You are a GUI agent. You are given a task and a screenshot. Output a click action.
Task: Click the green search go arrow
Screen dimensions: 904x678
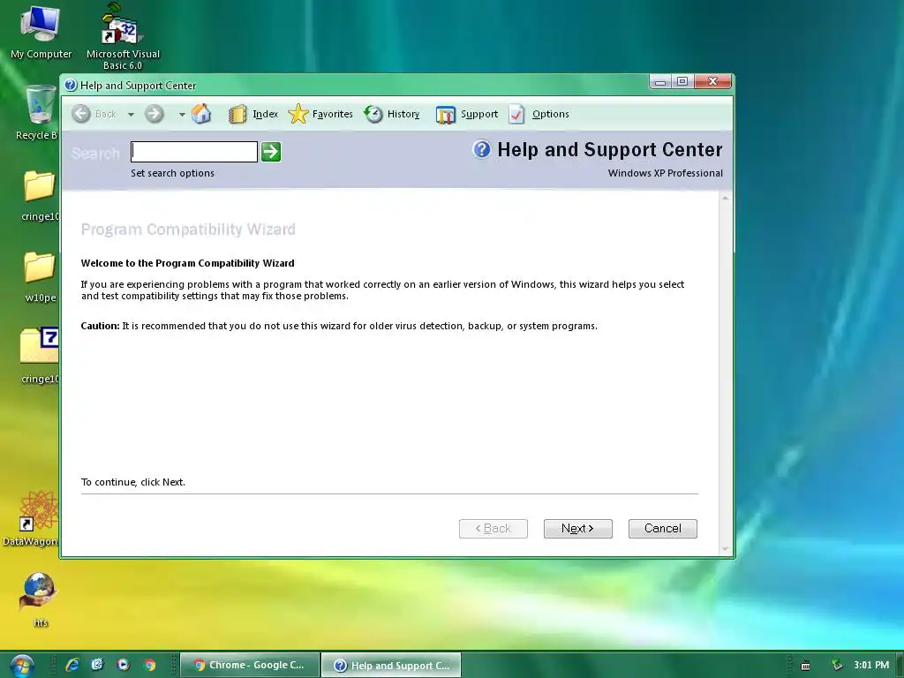[271, 152]
